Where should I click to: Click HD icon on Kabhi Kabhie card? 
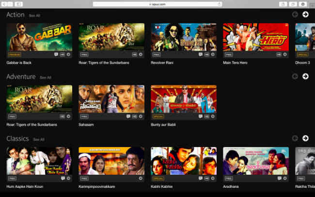pos(207,179)
